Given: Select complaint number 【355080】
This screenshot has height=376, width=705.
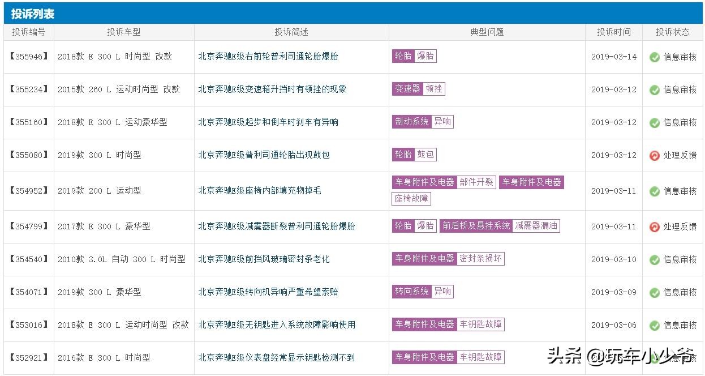Looking at the screenshot, I should click(x=29, y=155).
